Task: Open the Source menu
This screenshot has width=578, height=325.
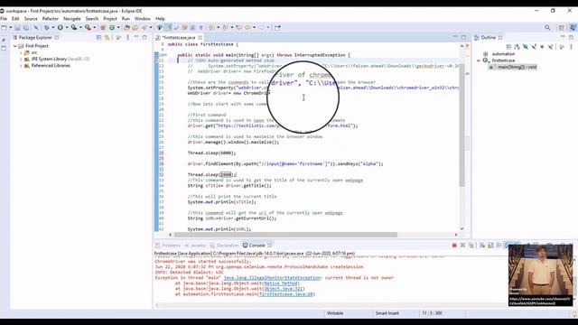Action: 31,18
